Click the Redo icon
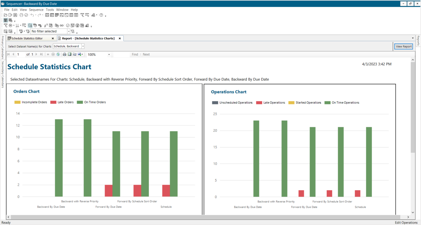This screenshot has height=225, width=421. pyautogui.click(x=39, y=15)
